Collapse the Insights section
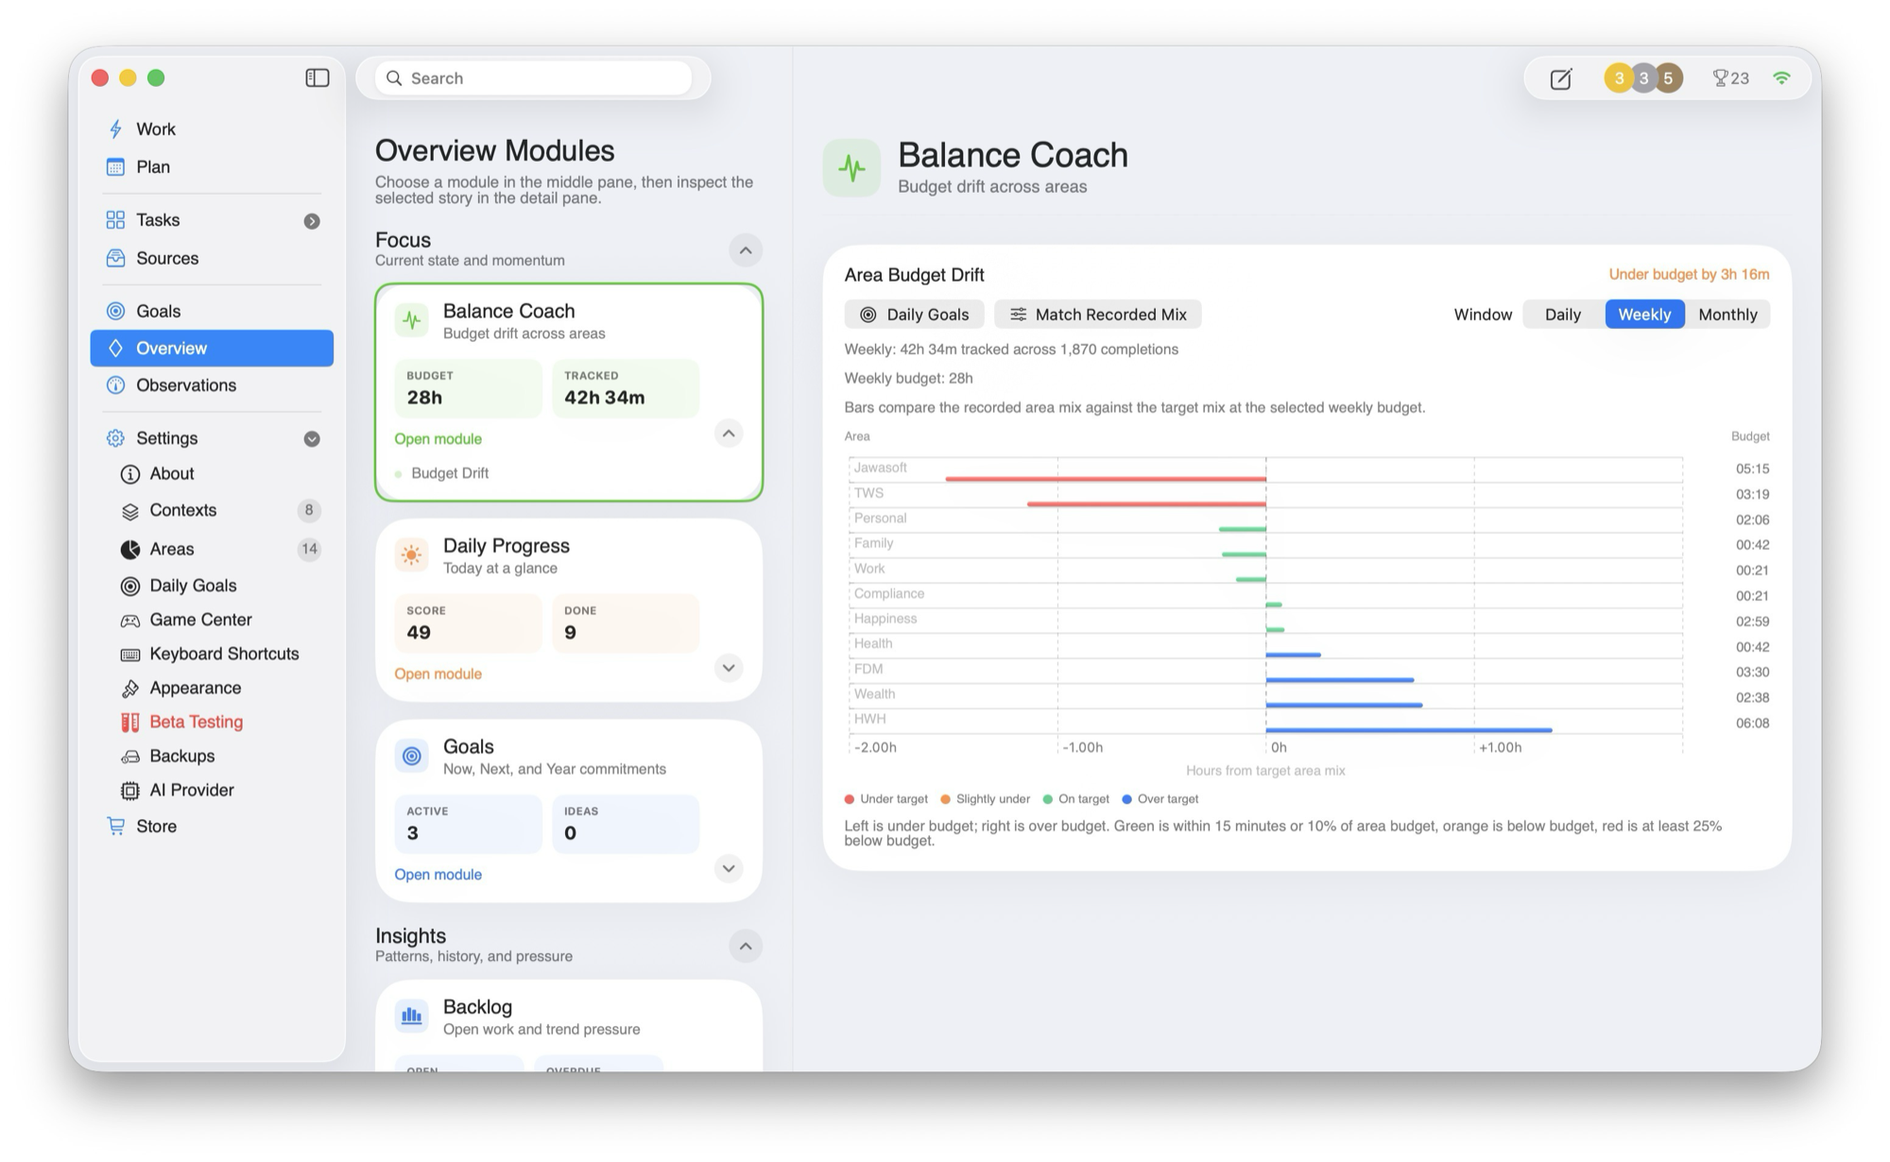 coord(746,947)
